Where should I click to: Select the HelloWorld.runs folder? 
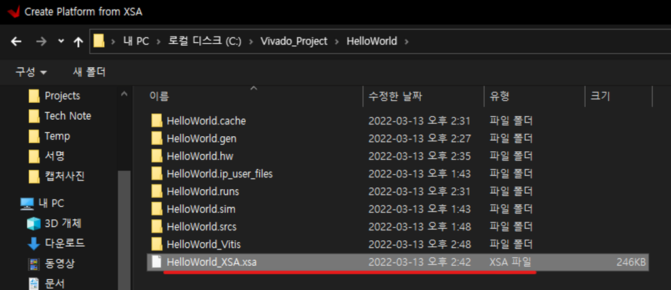(203, 192)
